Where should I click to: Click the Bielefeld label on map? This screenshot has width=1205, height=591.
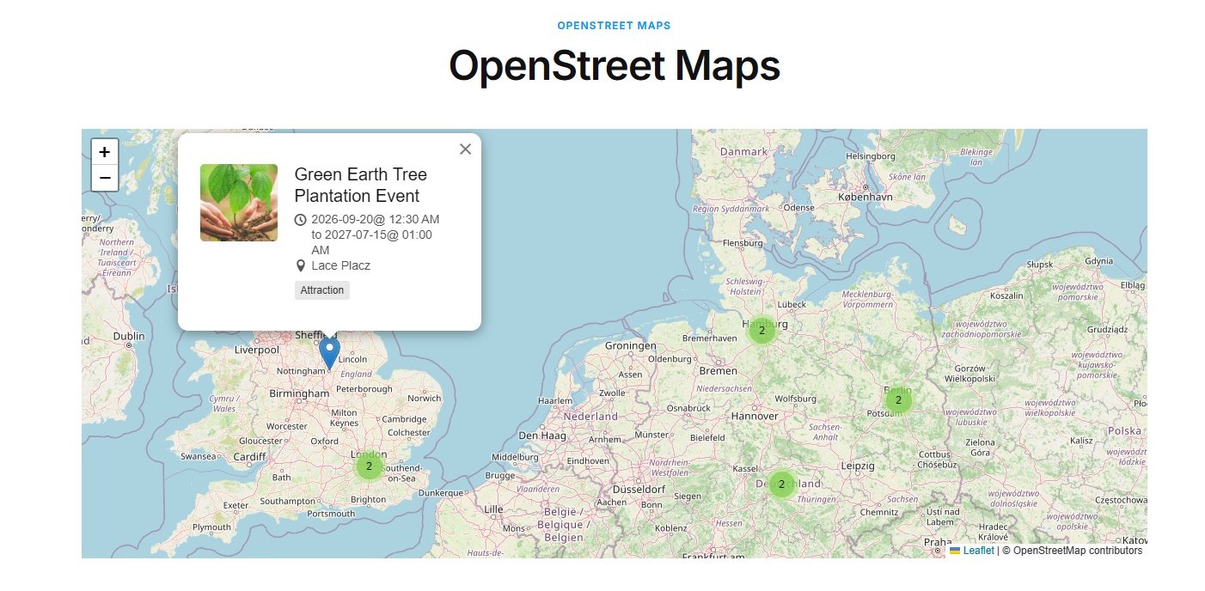coord(707,437)
